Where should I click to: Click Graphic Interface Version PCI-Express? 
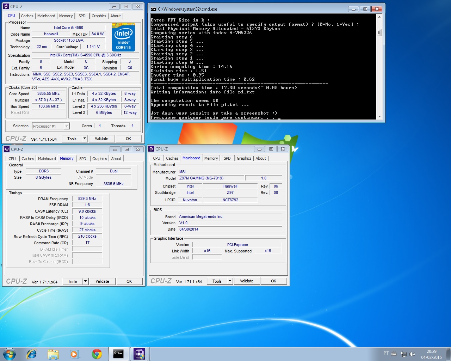click(x=237, y=245)
